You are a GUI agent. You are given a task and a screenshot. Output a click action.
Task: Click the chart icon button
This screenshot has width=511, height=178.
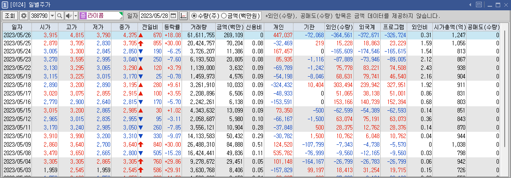point(183,16)
